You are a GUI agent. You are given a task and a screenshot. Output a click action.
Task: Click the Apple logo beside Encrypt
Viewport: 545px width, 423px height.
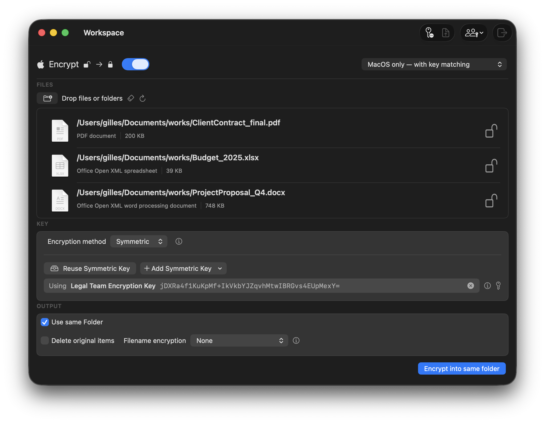[x=41, y=64]
